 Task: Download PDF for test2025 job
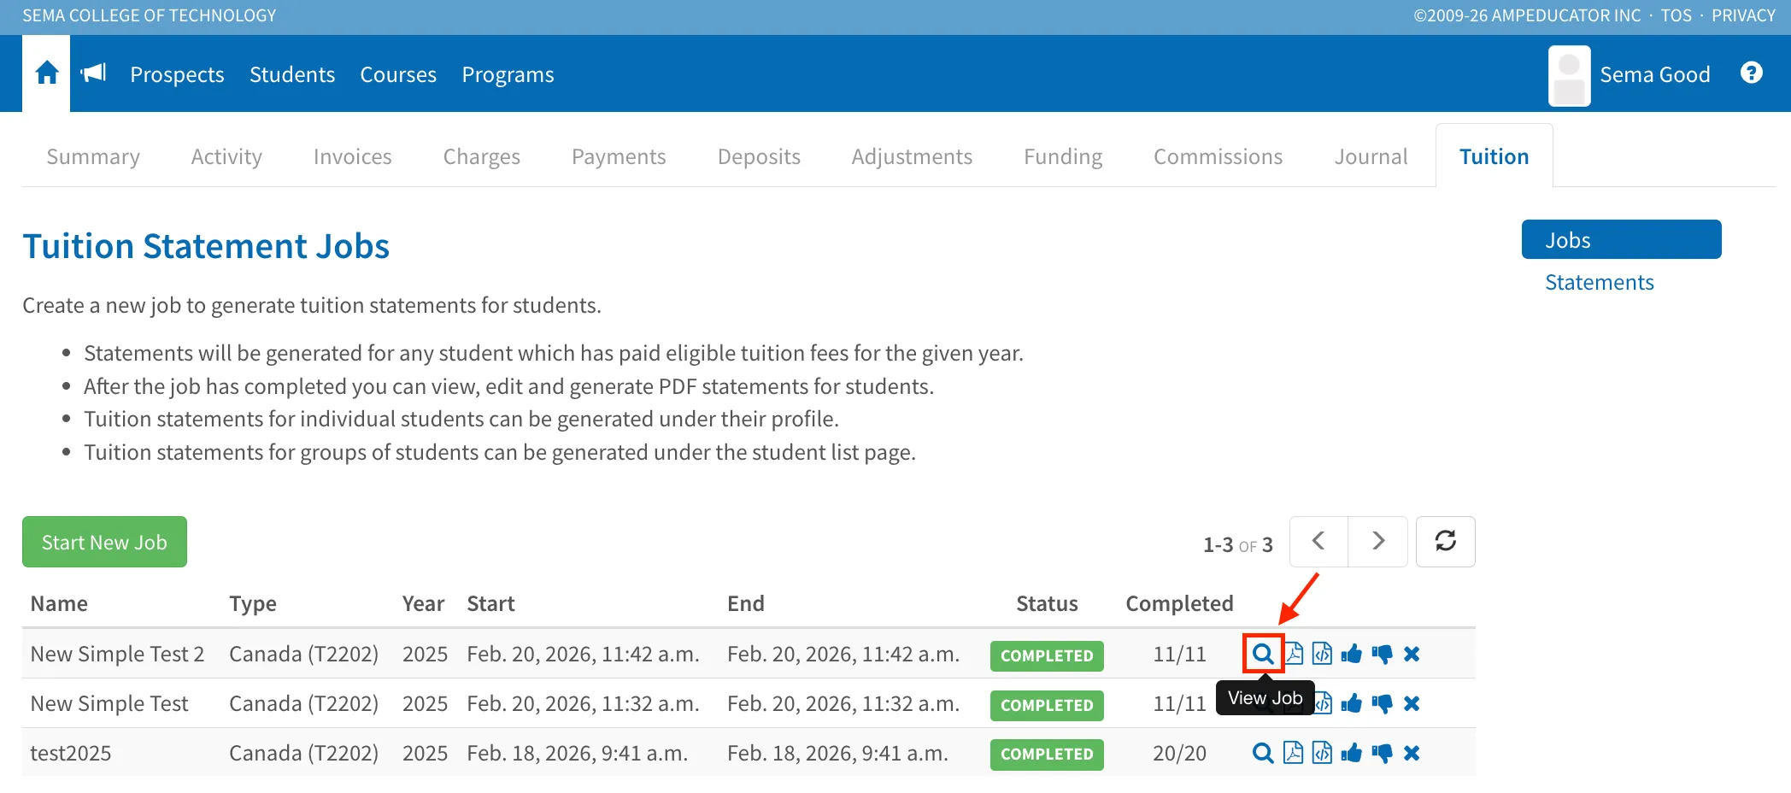click(x=1294, y=754)
